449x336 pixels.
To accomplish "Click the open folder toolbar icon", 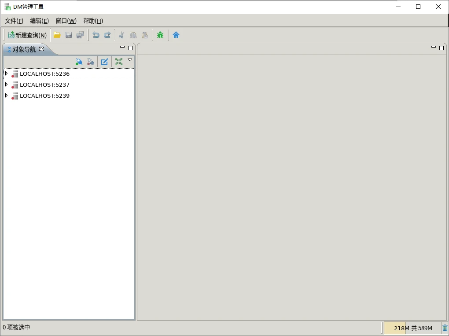I will pyautogui.click(x=57, y=35).
